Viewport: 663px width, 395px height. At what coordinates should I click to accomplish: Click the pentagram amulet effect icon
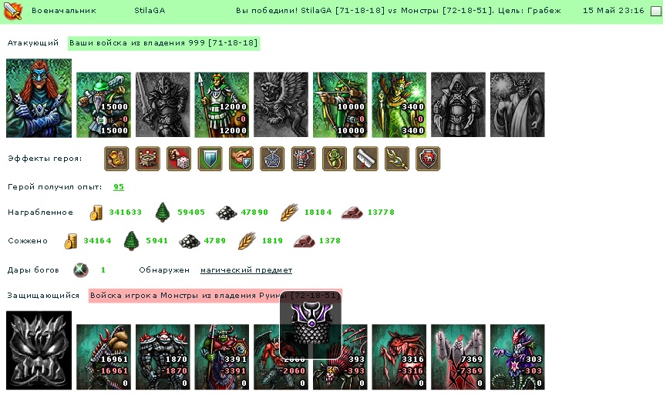pyautogui.click(x=272, y=159)
